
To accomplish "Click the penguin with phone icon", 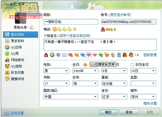I will (x=131, y=55).
